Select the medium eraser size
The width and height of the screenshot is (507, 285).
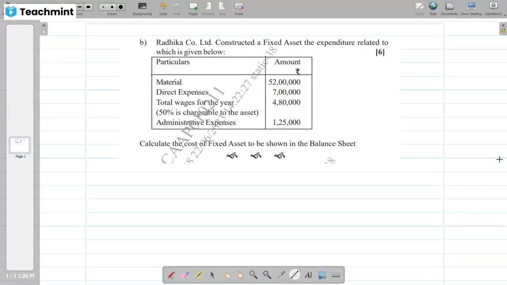click(x=112, y=7)
